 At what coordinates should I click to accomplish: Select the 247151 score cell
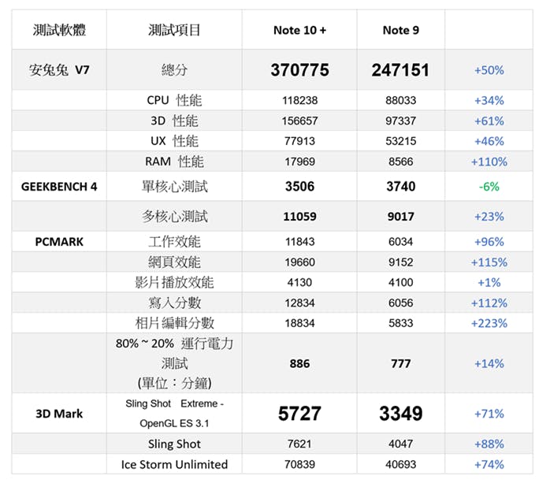(x=400, y=70)
